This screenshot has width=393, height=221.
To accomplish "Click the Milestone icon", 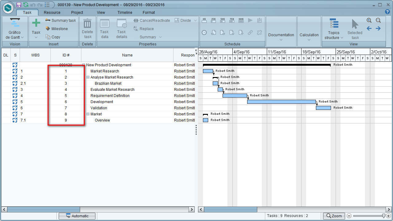I will (x=48, y=29).
